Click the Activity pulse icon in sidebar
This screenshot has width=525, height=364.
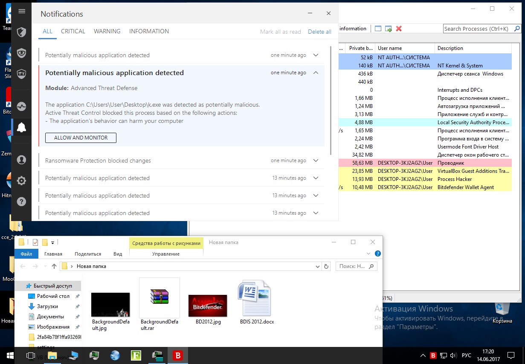click(x=21, y=106)
